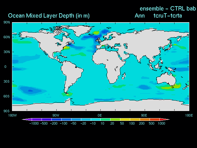Click the 90N latitude axis label

click(x=6, y=22)
